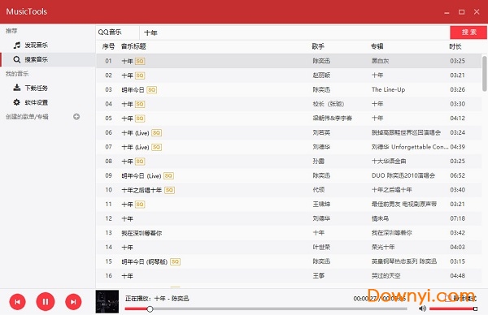Click artist 刘若英 in row 06
Viewport: 488px width, 315px height.
(321, 132)
